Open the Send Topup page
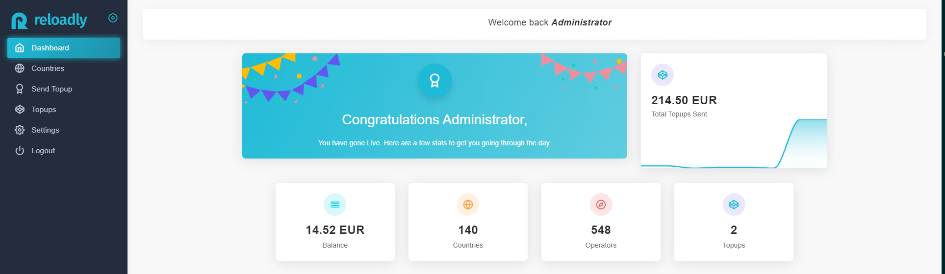 51,89
